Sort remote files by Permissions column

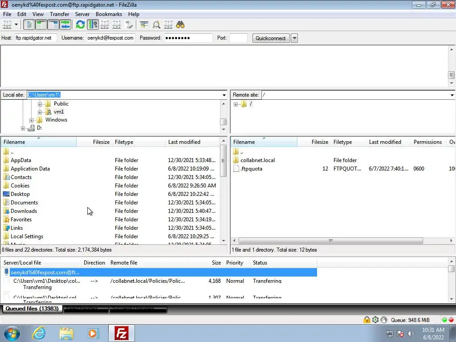point(427,142)
